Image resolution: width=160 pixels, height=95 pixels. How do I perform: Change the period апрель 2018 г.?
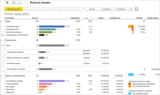[22, 14]
